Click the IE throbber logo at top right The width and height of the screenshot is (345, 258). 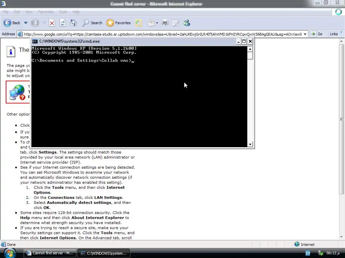coord(338,12)
